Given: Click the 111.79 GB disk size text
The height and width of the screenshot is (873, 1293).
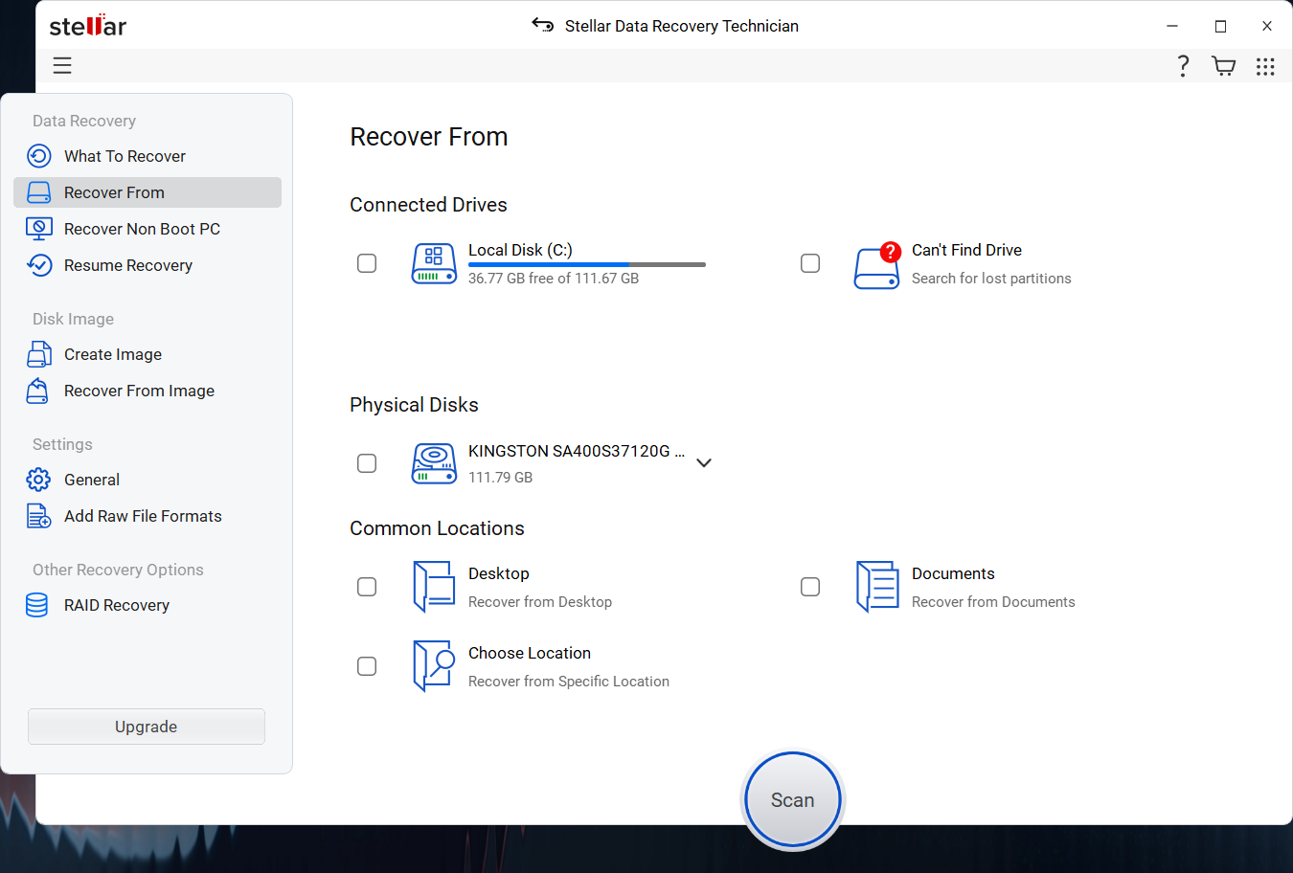Looking at the screenshot, I should 500,478.
